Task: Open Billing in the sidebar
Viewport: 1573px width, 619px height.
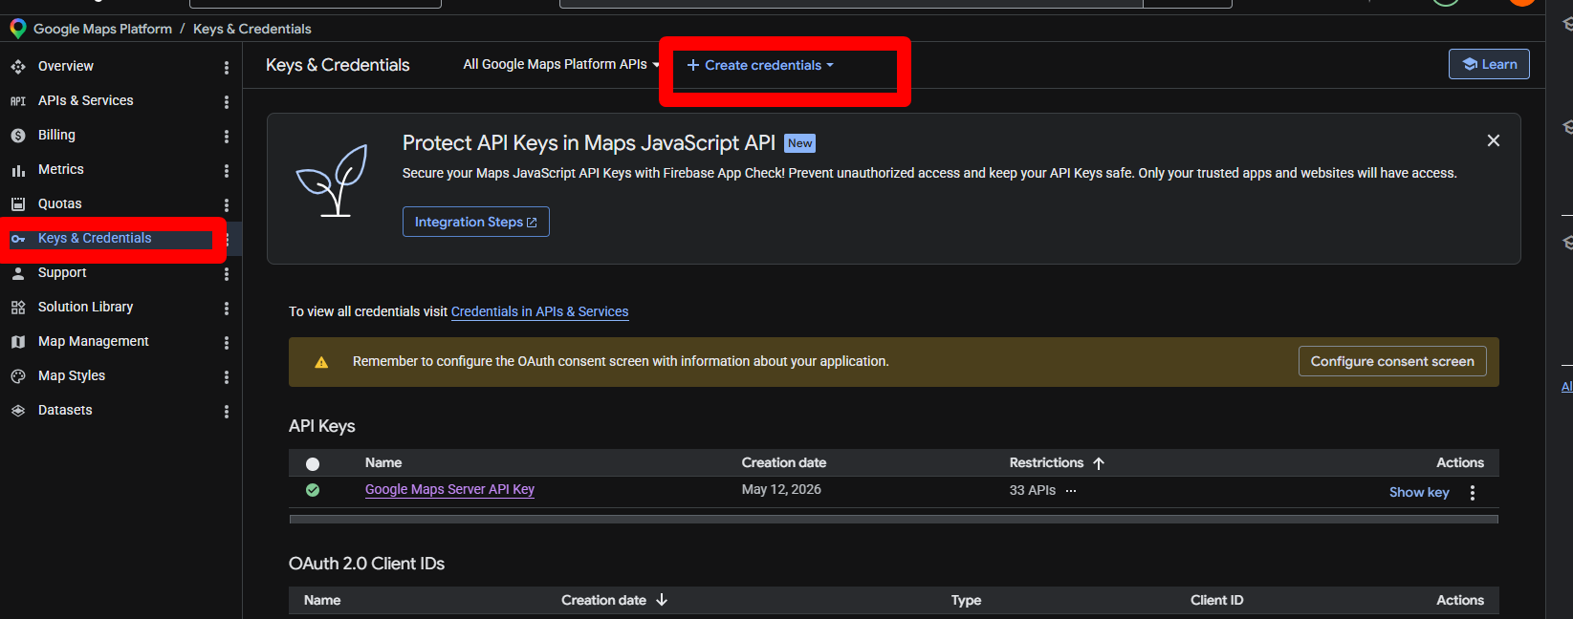Action: tap(56, 135)
